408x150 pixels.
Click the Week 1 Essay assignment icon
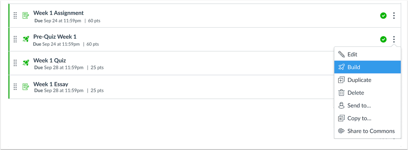(25, 87)
